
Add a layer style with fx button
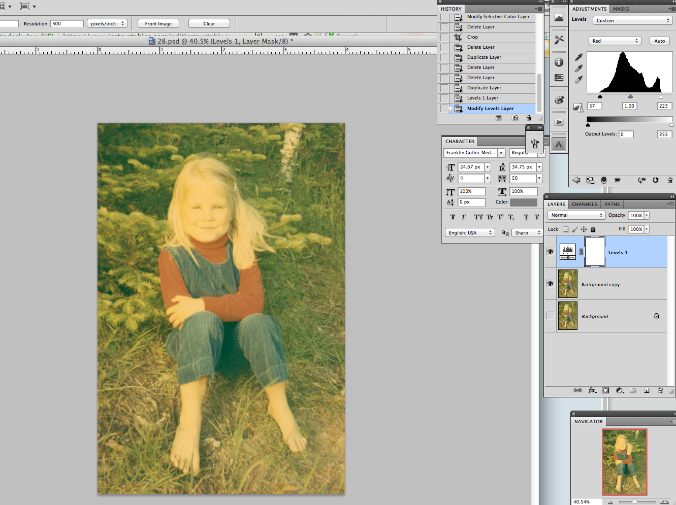tap(592, 391)
